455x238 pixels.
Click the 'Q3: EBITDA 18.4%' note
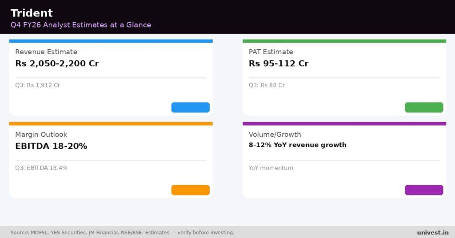(x=41, y=168)
